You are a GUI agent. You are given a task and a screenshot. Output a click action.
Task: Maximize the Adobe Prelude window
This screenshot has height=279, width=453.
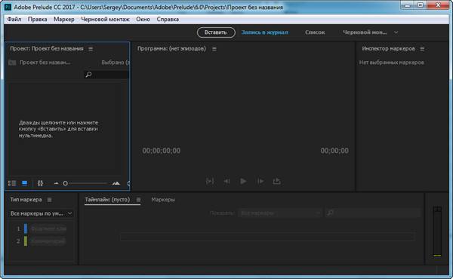(x=421, y=5)
